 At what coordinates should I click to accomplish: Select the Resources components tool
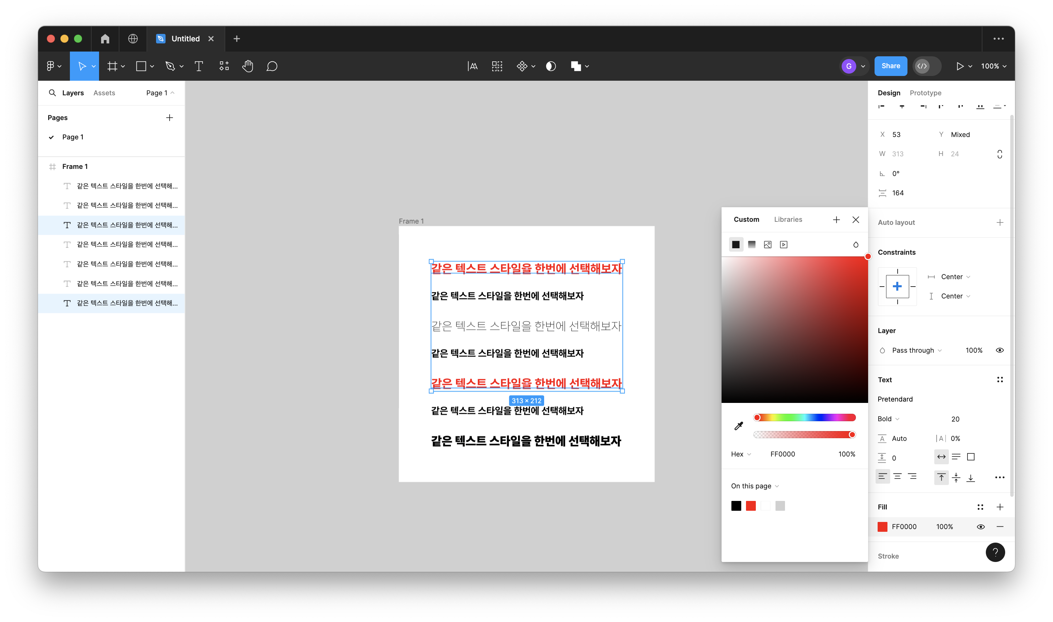pyautogui.click(x=224, y=66)
